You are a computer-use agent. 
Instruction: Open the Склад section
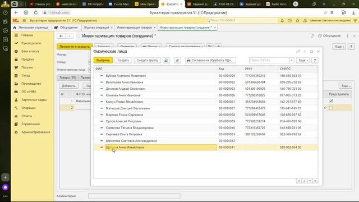26,75
